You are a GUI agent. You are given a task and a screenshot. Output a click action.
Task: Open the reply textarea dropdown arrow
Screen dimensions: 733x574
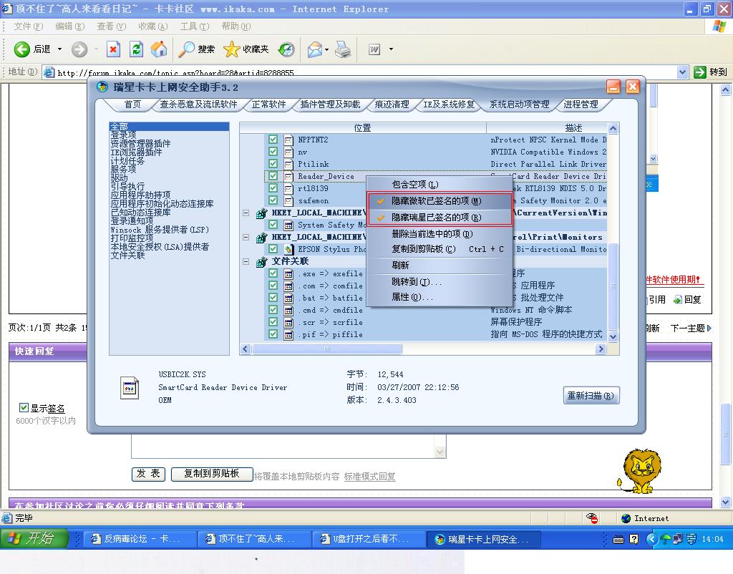(440, 452)
